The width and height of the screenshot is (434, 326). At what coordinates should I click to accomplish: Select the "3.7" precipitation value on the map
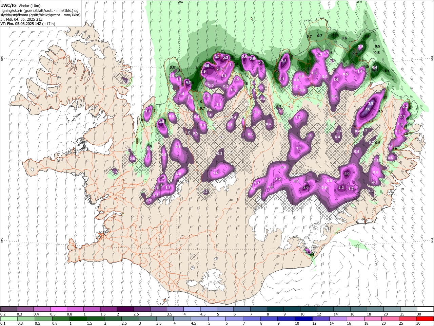tap(218, 57)
